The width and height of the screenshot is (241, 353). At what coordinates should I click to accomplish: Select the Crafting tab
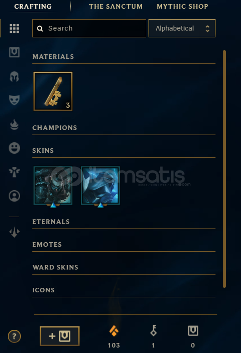[x=33, y=6]
